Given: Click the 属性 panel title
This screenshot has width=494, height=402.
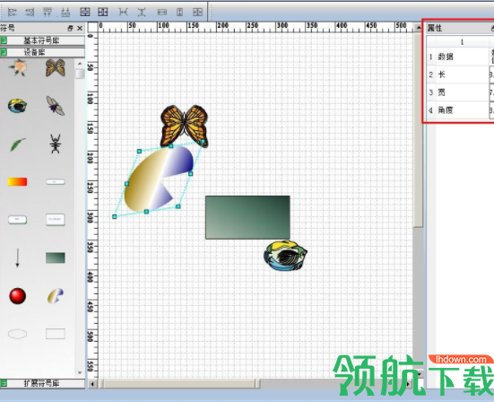Looking at the screenshot, I should pyautogui.click(x=435, y=29).
